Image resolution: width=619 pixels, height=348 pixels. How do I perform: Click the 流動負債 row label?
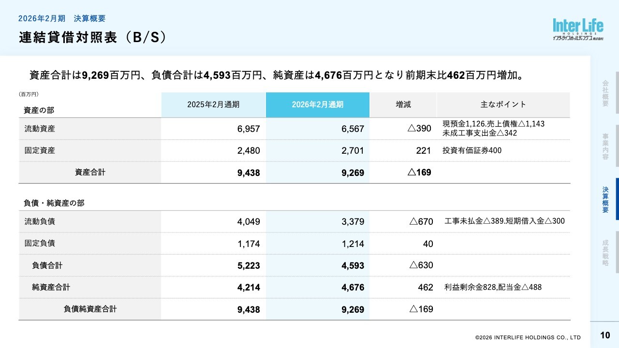point(40,221)
